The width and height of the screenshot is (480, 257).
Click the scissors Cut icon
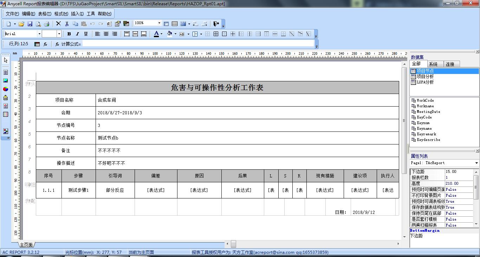[x=59, y=24]
